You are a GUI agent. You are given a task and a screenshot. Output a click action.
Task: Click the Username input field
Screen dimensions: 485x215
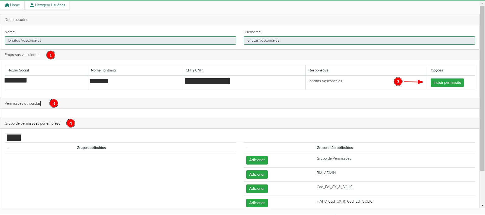click(x=359, y=40)
